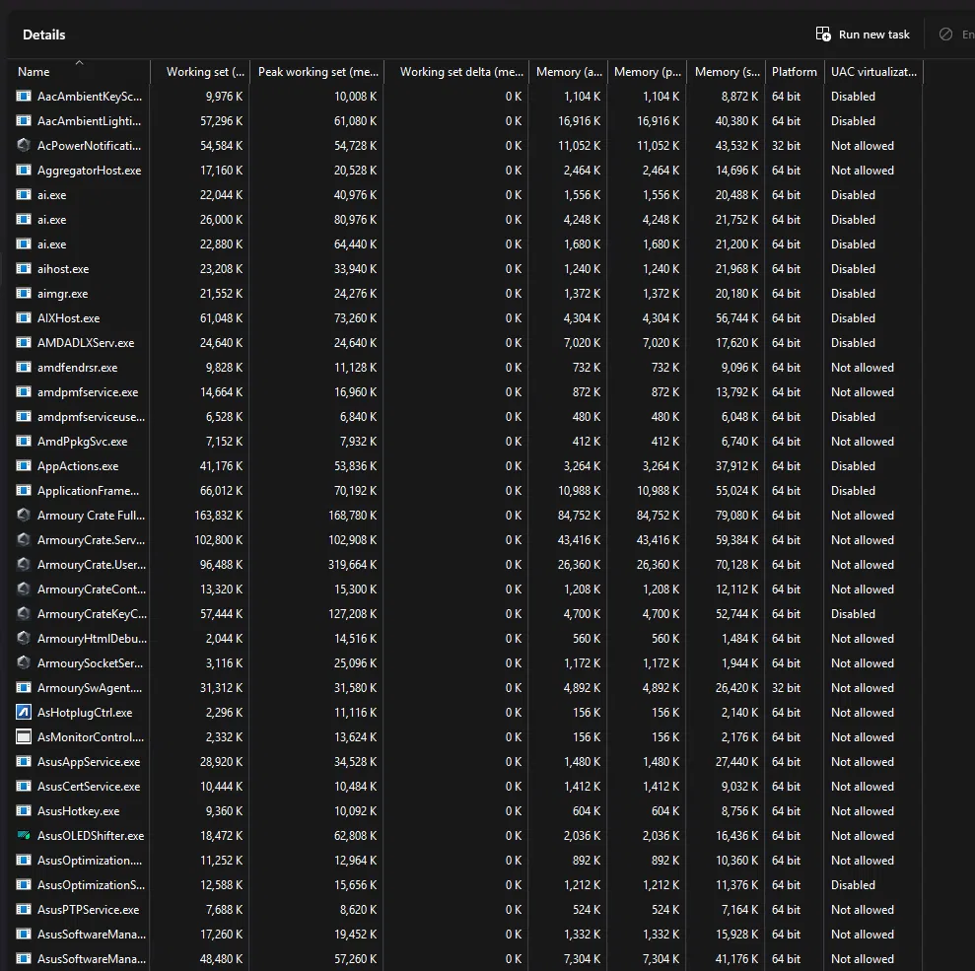Select the AsusOptimizationS... process name
Viewport: 975px width, 971px height.
pos(91,885)
